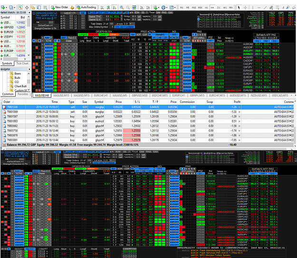This screenshot has width=297, height=258.
Task: Toggle AUDCAD S button in upper dashboard
Action: click(59, 44)
